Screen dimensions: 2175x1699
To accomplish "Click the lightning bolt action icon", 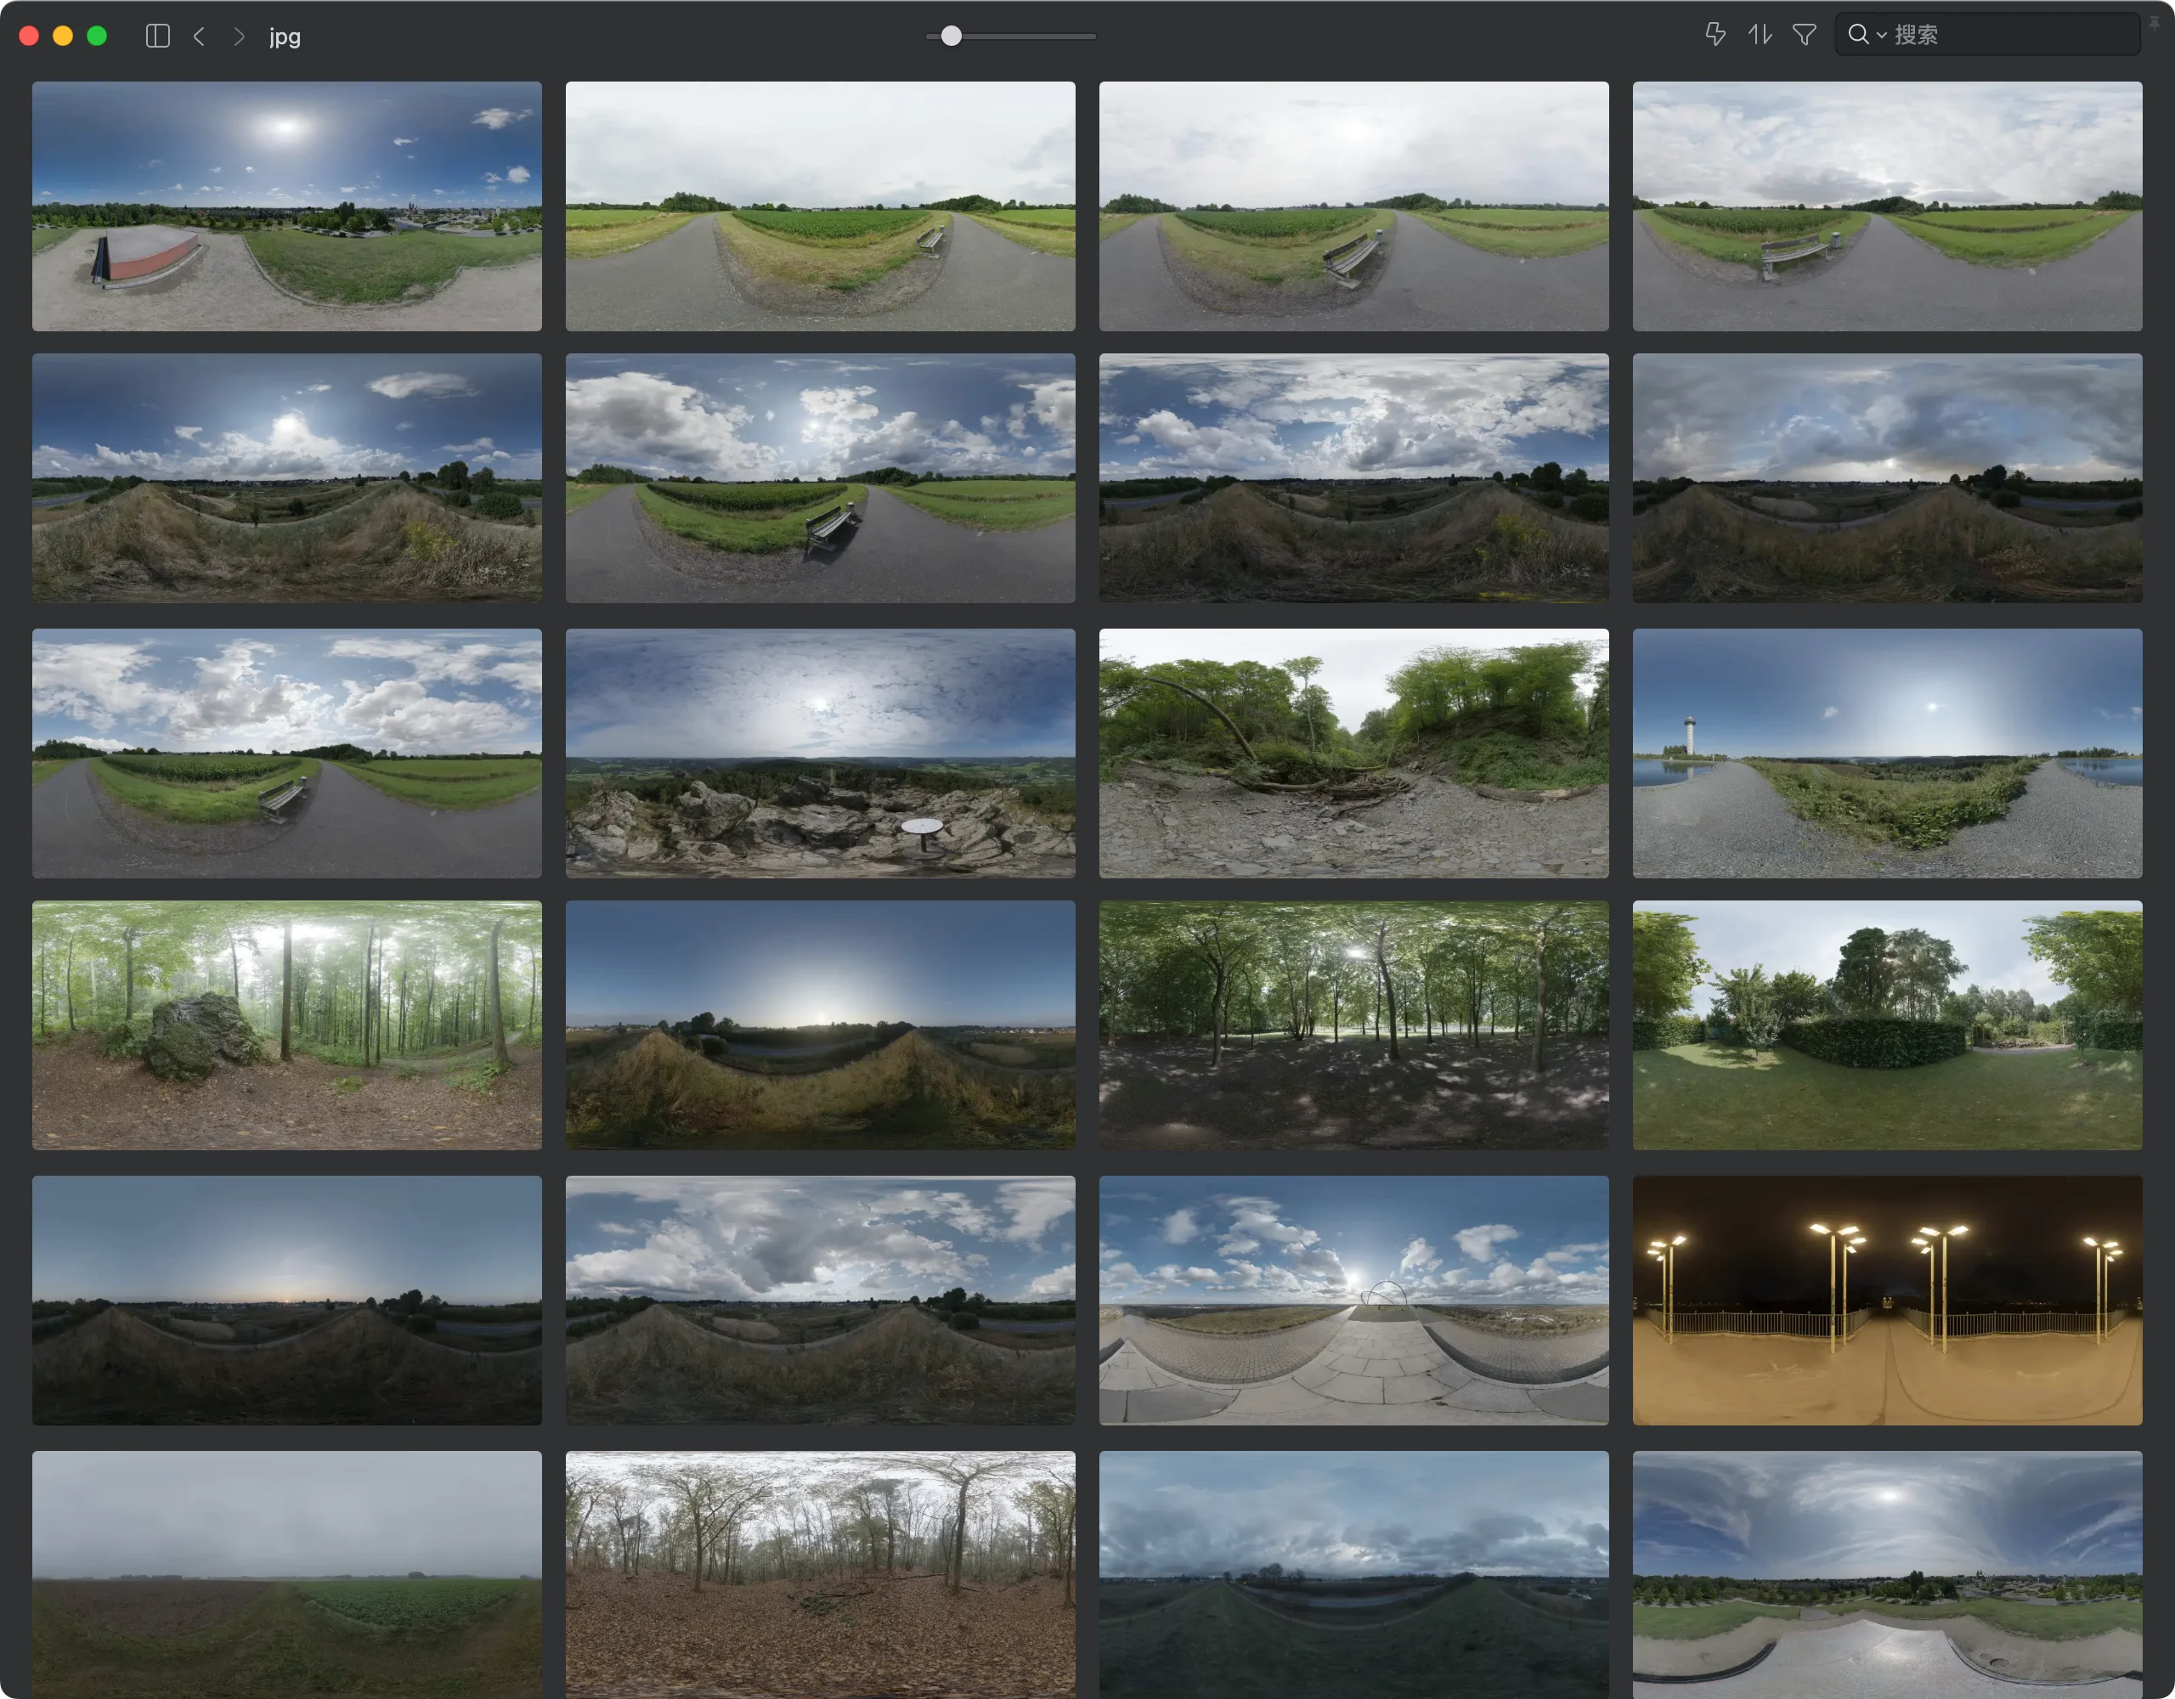I will (1715, 35).
